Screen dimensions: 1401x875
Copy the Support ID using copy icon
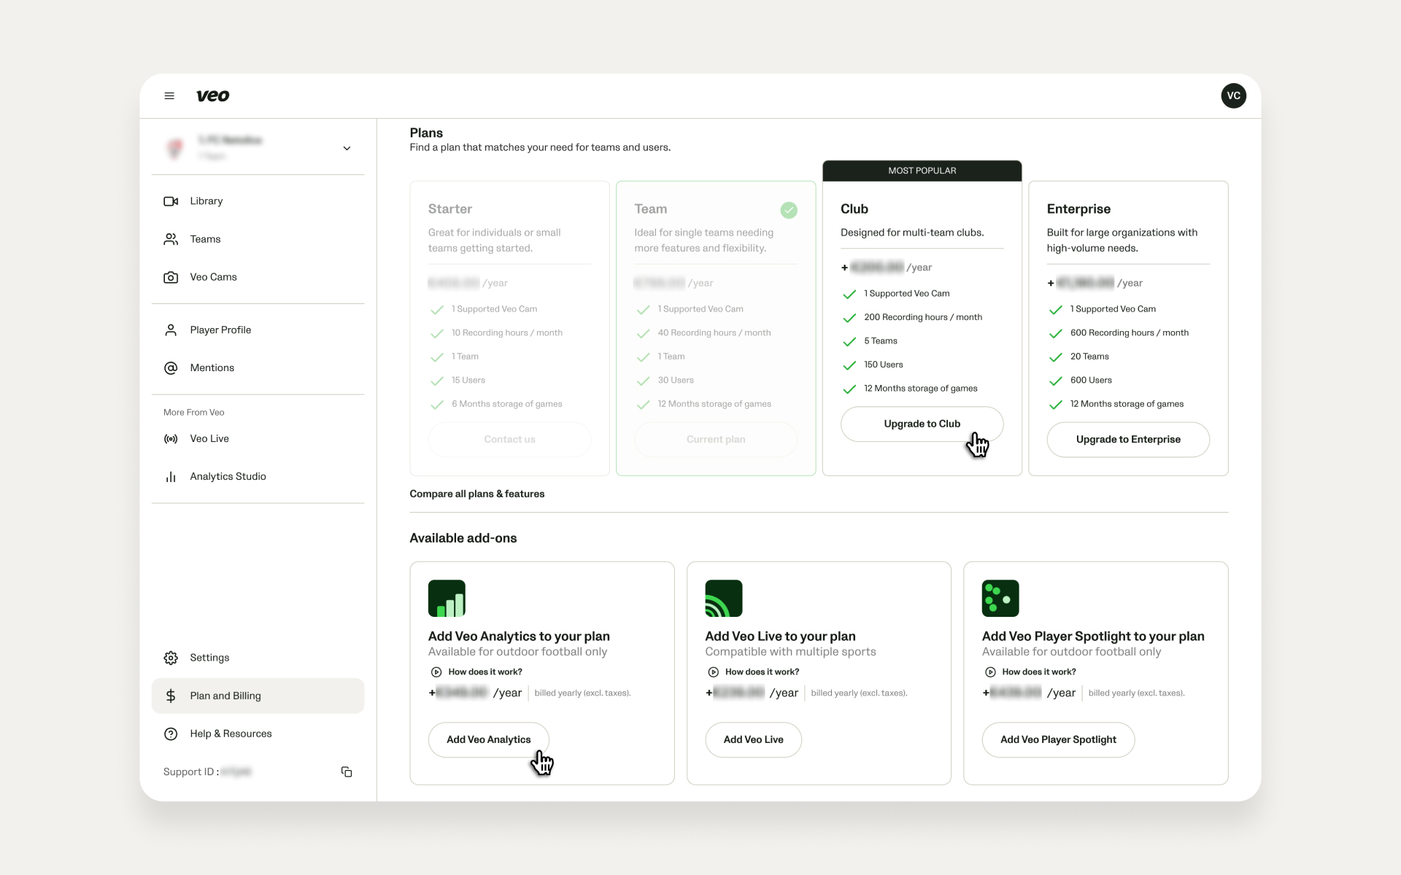347,771
